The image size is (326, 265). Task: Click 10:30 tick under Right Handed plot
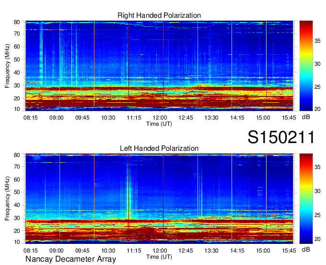click(108, 118)
